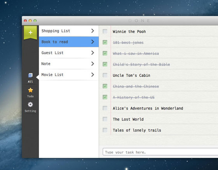
Task: Uncheck Child's Story of the Bible
Action: pyautogui.click(x=105, y=64)
